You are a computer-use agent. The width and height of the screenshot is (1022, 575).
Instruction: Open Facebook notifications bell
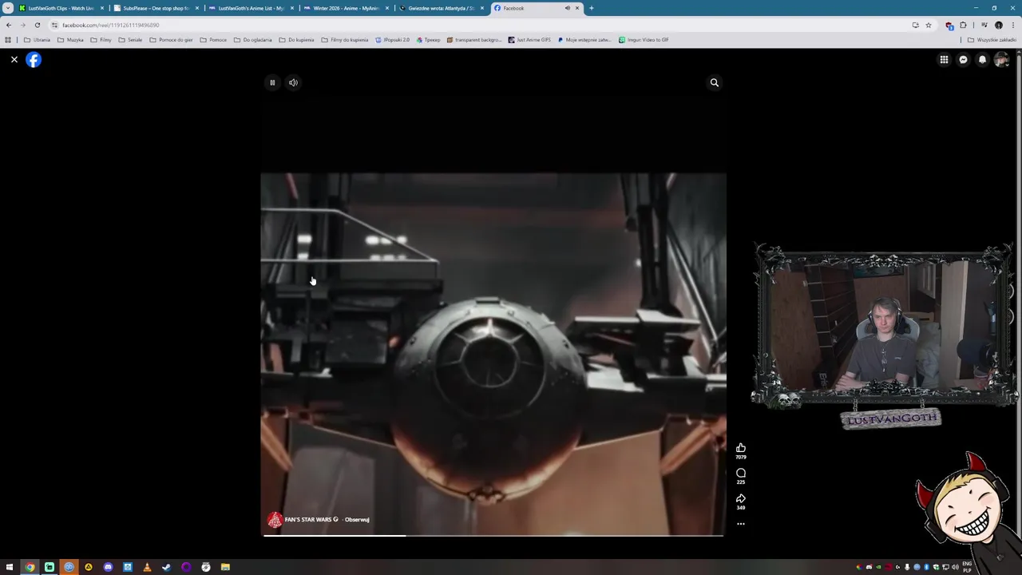tap(982, 60)
